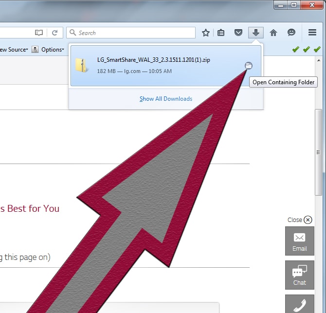Show All Downloads link
The image size is (326, 313).
click(x=166, y=99)
